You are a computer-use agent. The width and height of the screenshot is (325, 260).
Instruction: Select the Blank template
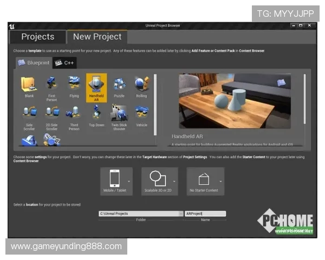click(x=29, y=88)
